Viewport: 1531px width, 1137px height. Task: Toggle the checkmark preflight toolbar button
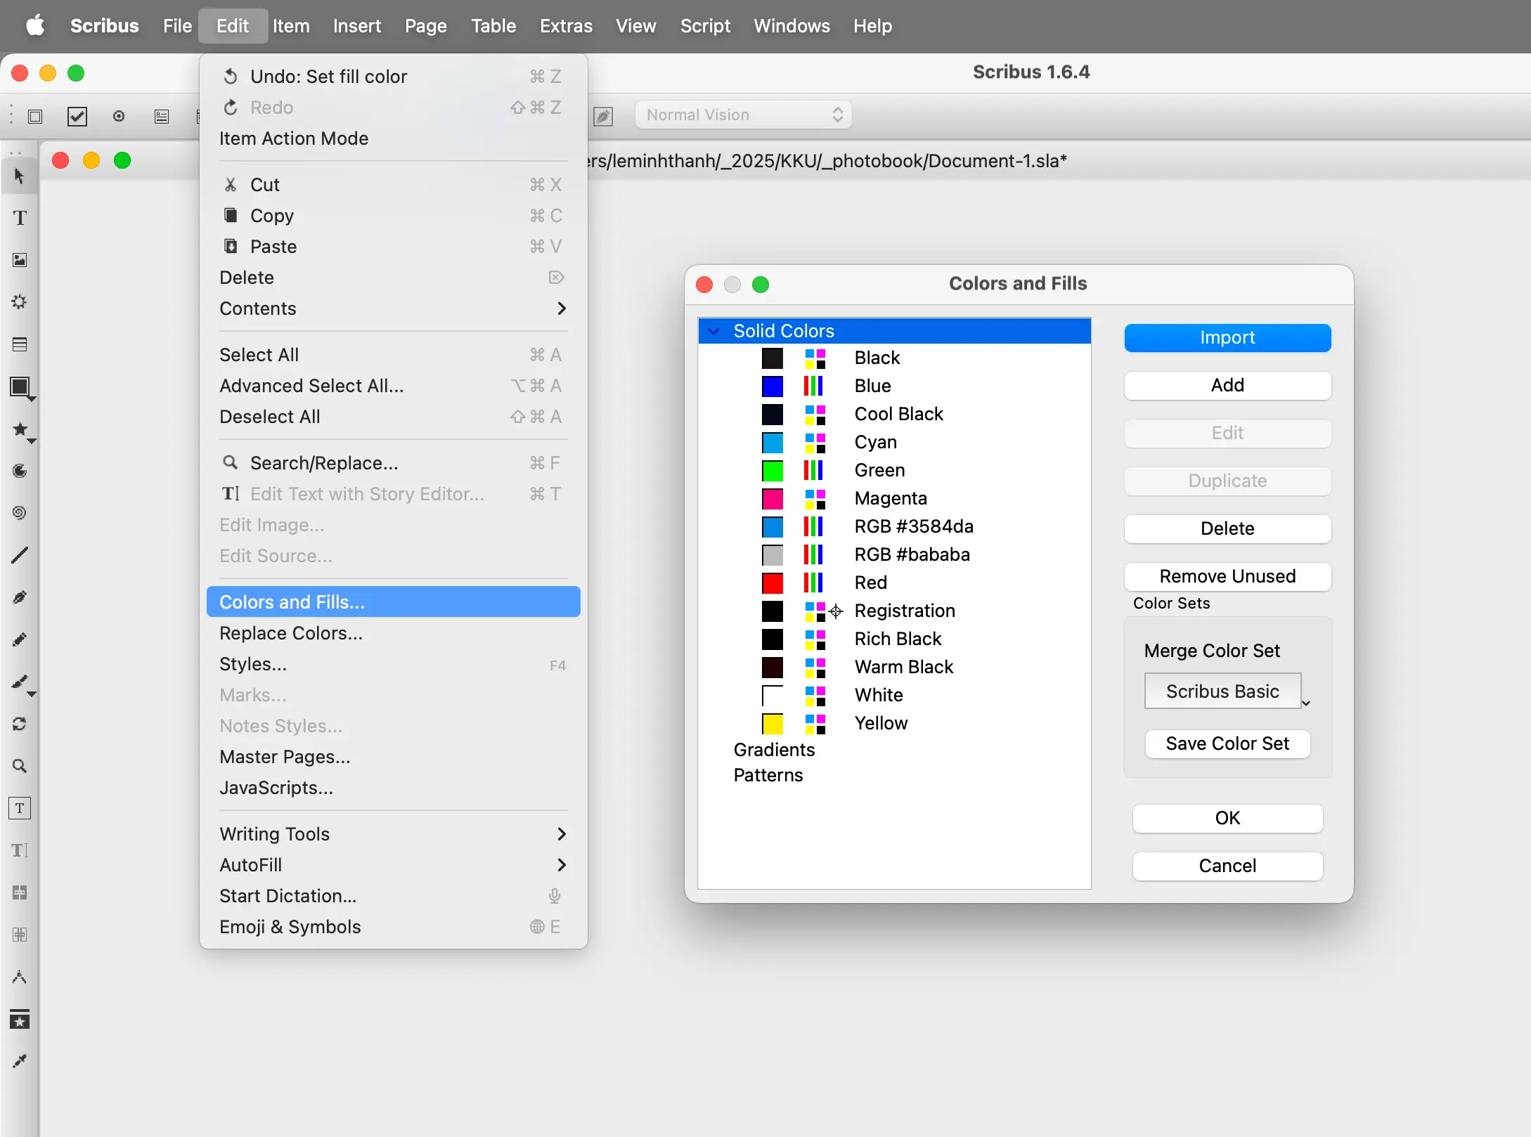click(77, 116)
